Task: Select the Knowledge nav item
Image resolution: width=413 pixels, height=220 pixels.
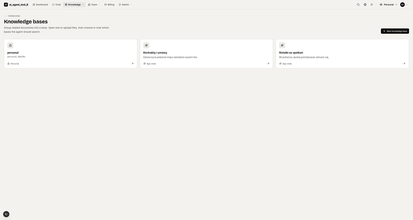Action: (74, 4)
